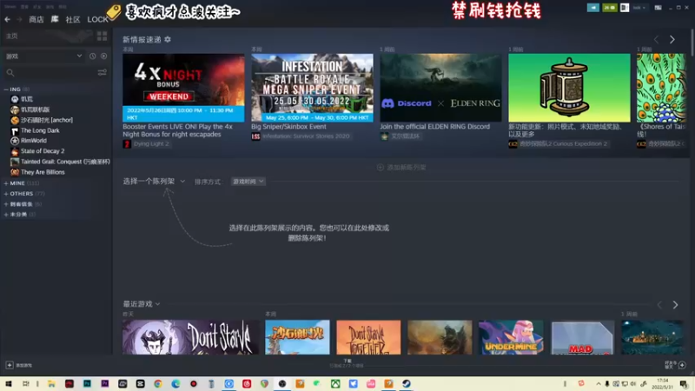Click the main page vertical scrollbar

point(692,43)
